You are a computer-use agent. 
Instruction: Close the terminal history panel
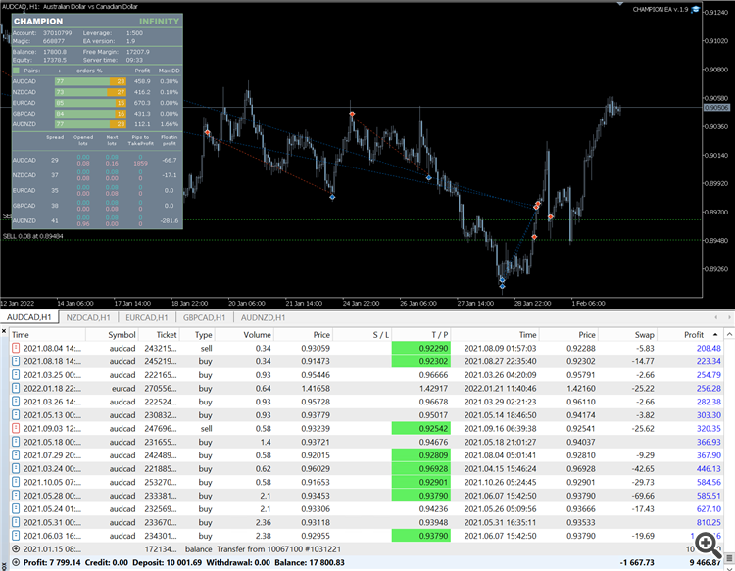coord(4,331)
